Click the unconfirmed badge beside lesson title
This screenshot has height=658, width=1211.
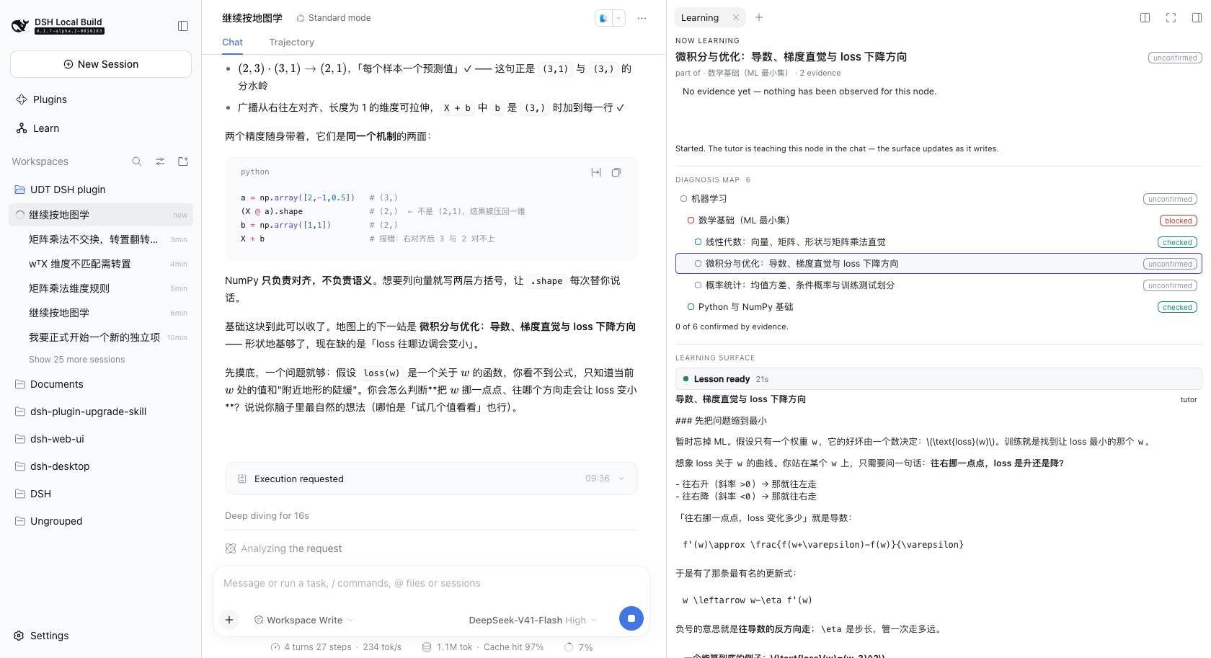1175,58
